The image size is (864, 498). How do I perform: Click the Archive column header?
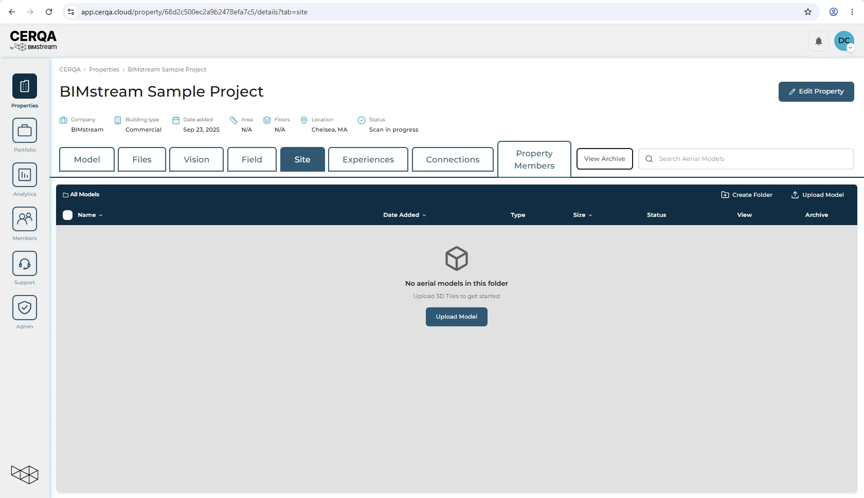(x=817, y=215)
